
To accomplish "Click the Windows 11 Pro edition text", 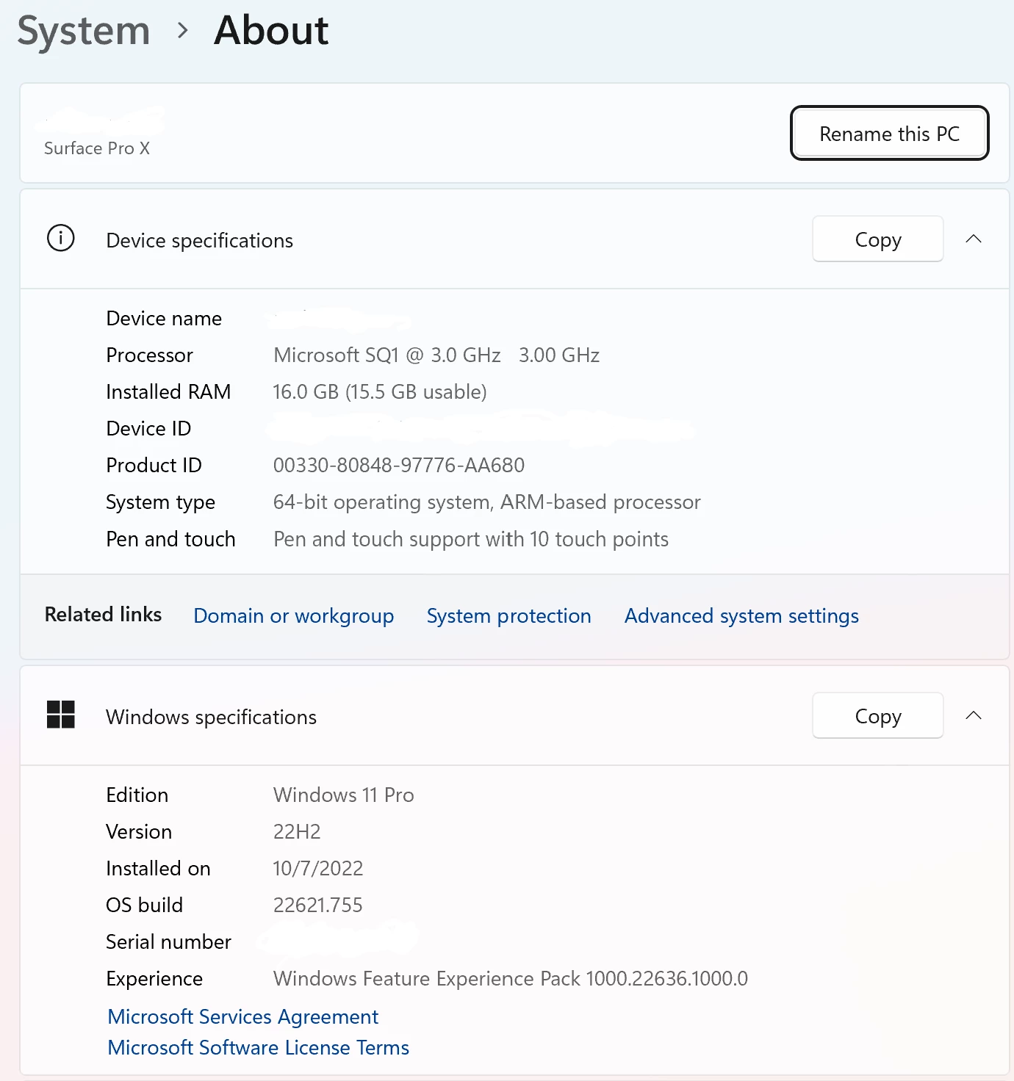I will coord(343,795).
